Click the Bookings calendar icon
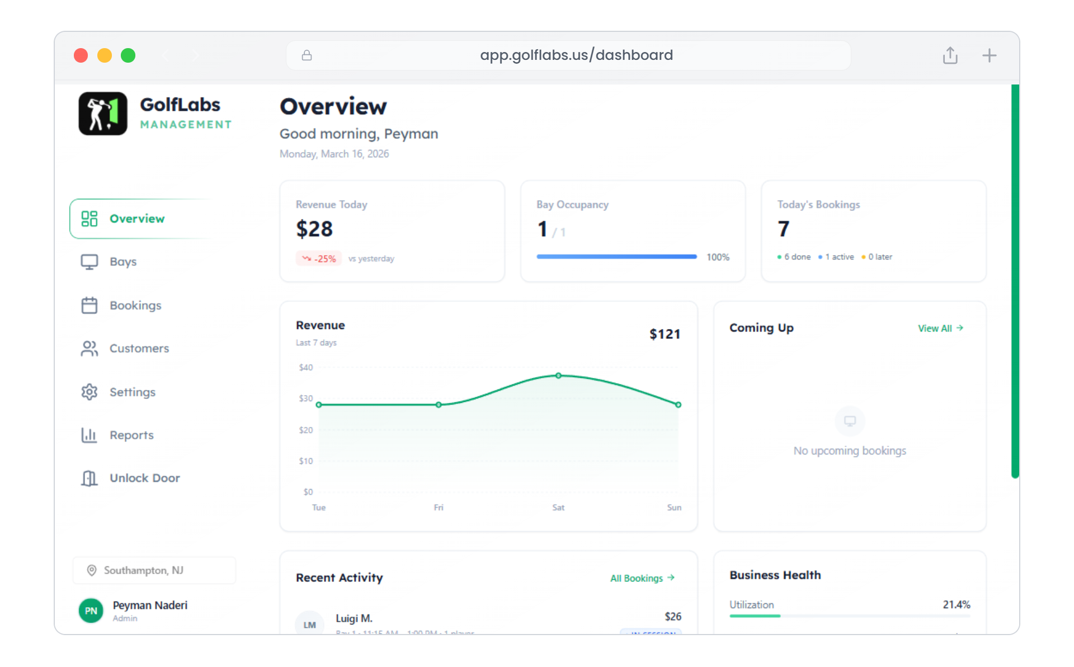The width and height of the screenshot is (1074, 667). coord(89,305)
